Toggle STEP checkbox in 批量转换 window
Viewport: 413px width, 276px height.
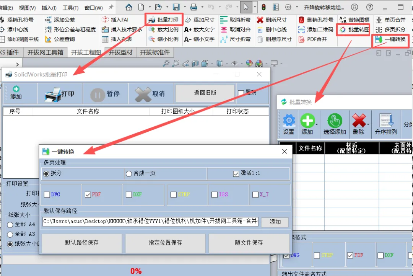pyautogui.click(x=317, y=255)
